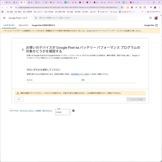
Task: Open the Chrome profile avatar in the toolbar
Action: coord(155,7)
